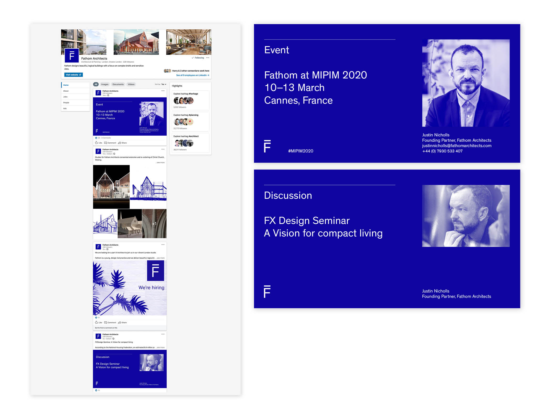Open the 3 Comments count on event post
Screen dimensions: 551x419
[x=106, y=138]
